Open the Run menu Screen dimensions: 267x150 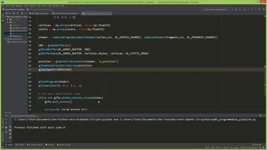click(39, 6)
